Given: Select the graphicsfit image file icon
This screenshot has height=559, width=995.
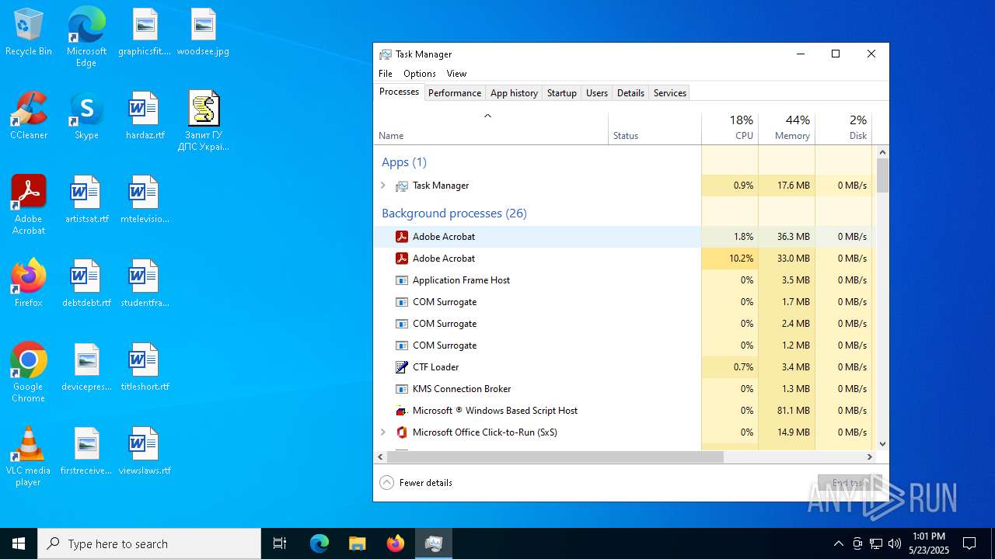Looking at the screenshot, I should (144, 33).
